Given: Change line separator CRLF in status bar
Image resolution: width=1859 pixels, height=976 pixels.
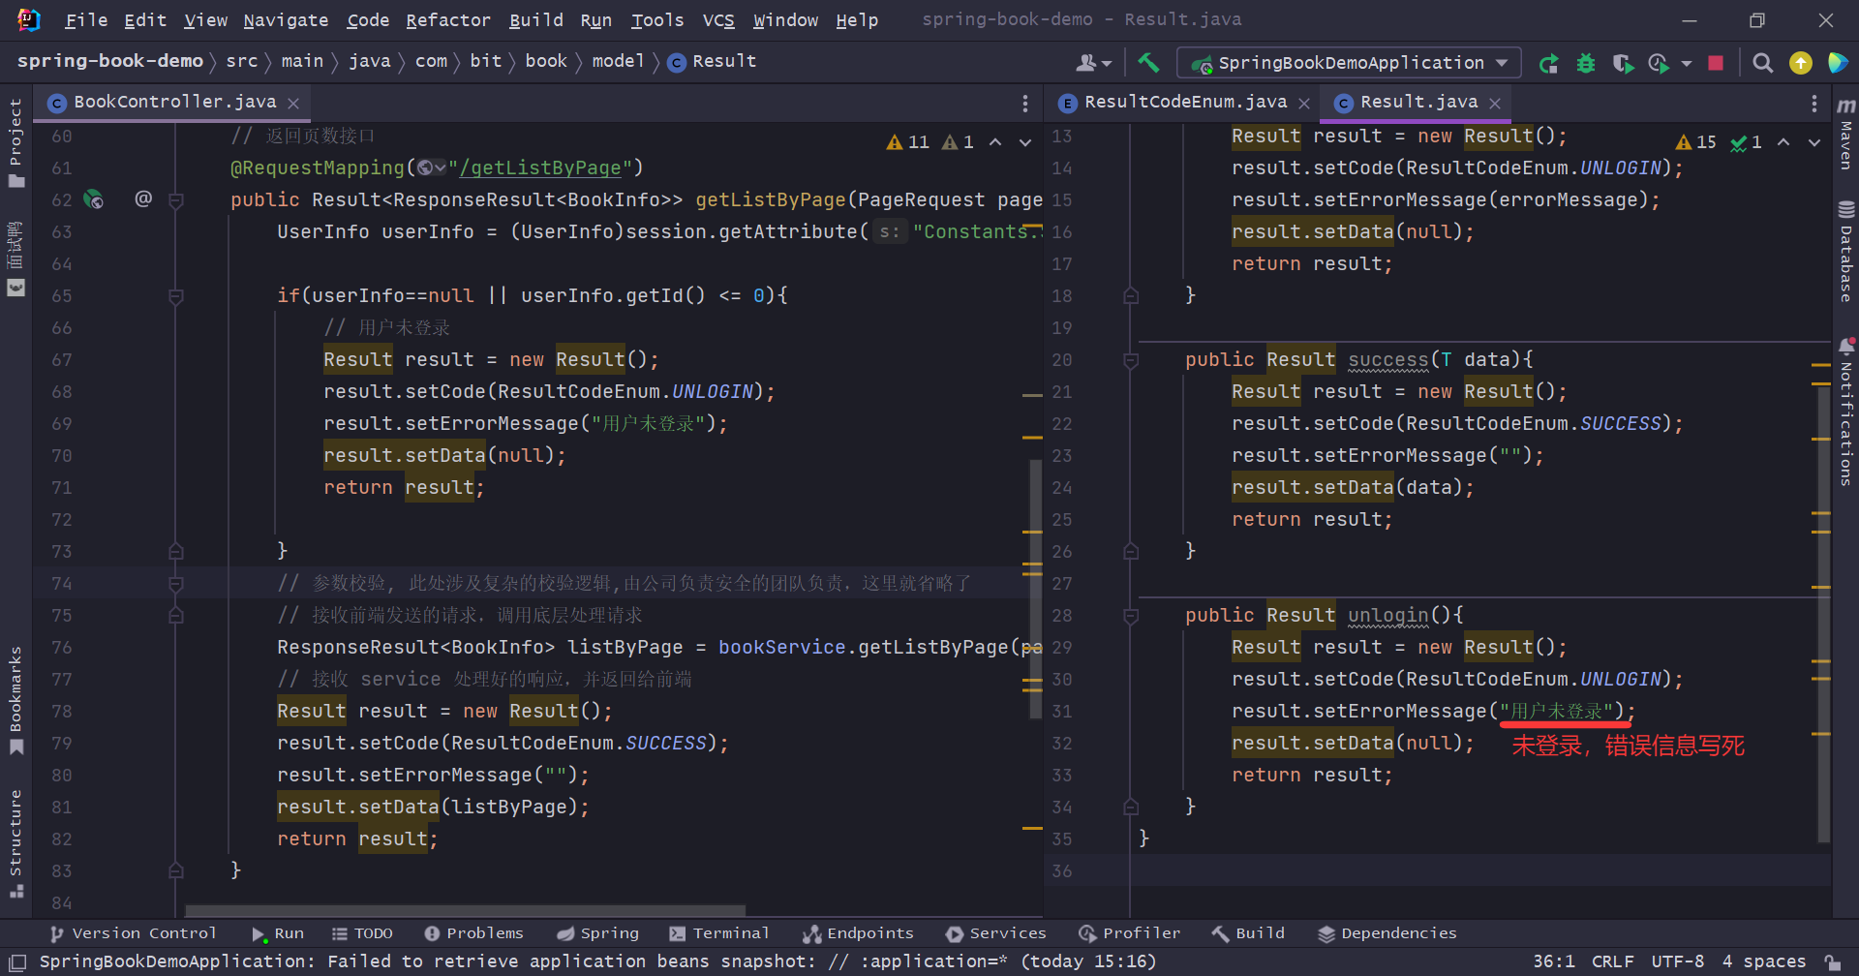Looking at the screenshot, I should (x=1612, y=961).
